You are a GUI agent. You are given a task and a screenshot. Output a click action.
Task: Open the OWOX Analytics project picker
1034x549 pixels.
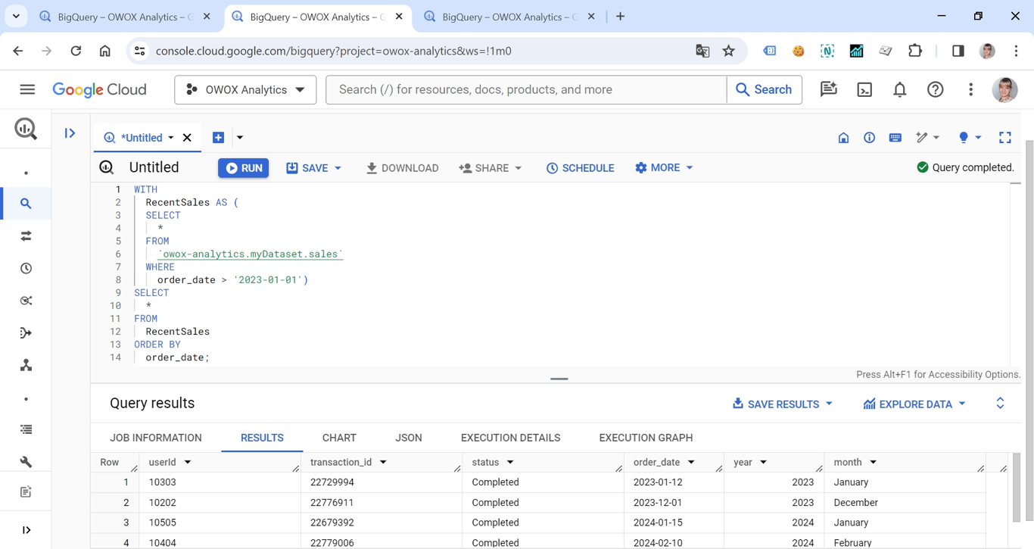(245, 89)
